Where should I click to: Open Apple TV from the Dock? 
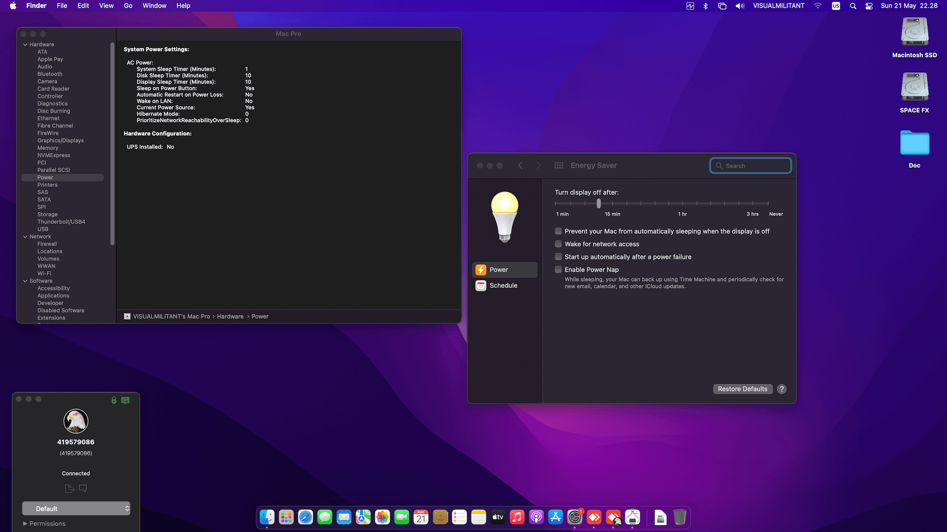(x=498, y=517)
